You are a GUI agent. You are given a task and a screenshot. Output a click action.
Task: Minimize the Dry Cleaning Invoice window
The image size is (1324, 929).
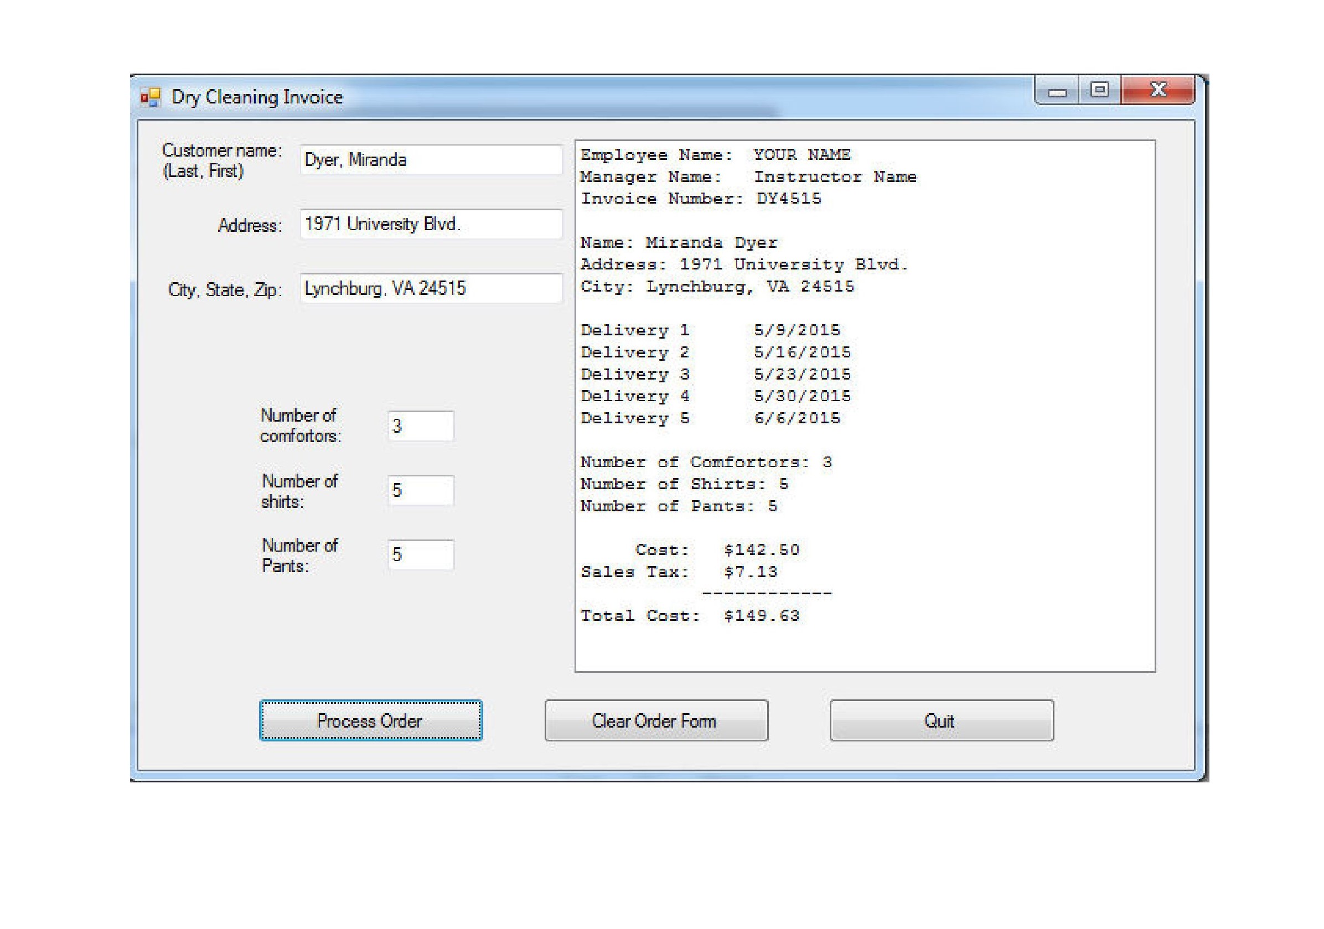[1057, 91]
